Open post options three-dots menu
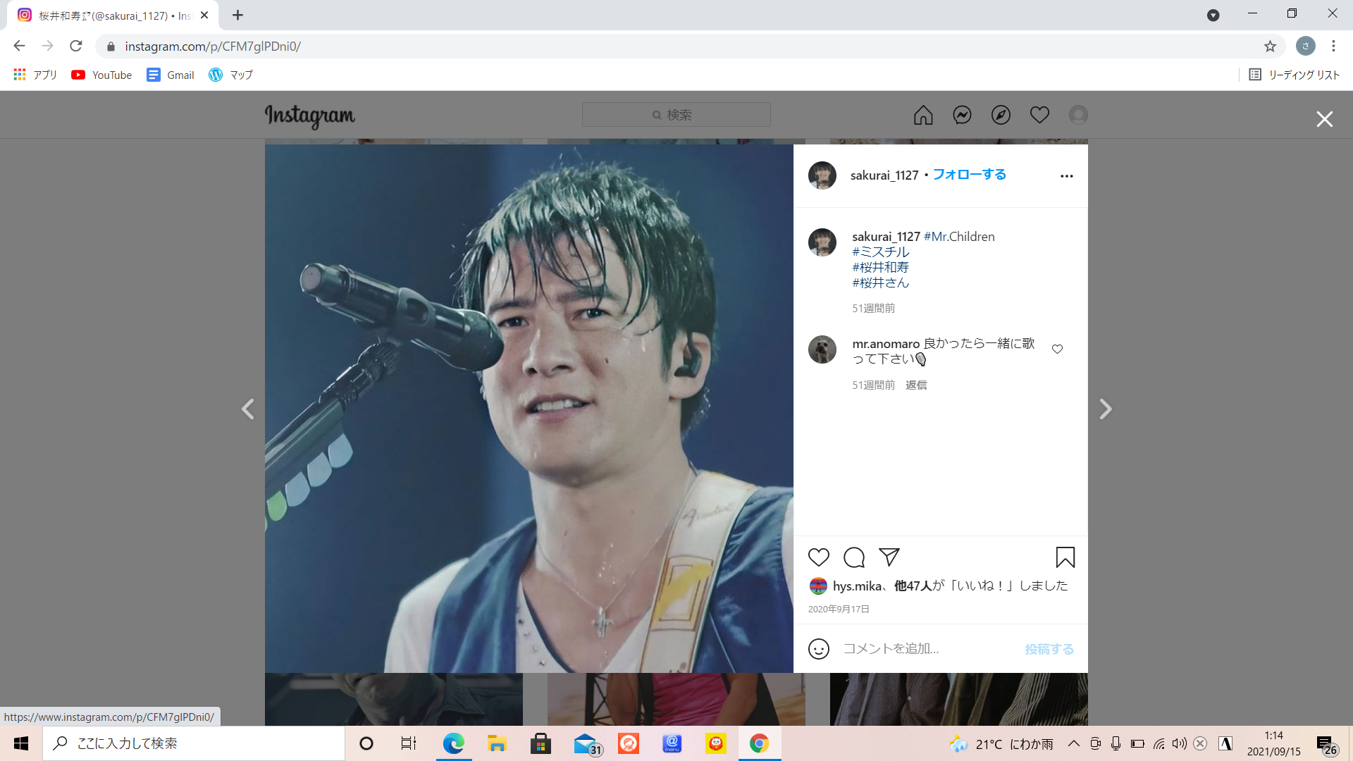 point(1067,176)
